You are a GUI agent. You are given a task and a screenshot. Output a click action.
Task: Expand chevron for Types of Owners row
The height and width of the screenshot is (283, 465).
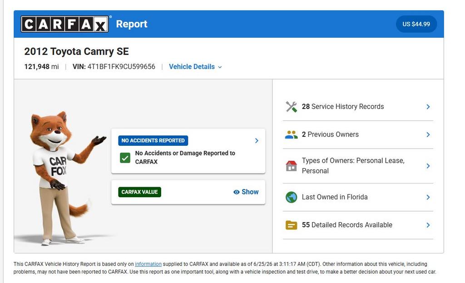(428, 166)
